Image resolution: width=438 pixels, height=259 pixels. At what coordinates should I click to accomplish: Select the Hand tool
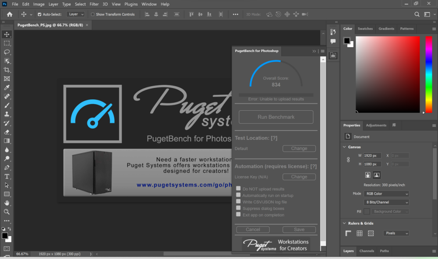tap(7, 203)
